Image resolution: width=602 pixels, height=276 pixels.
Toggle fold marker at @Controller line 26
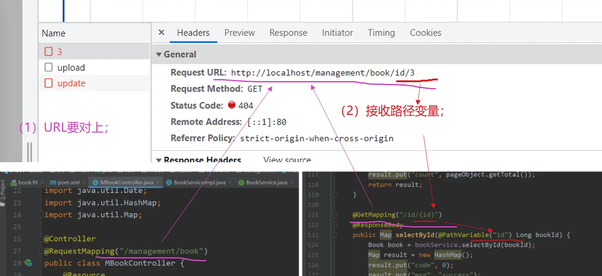[41, 238]
